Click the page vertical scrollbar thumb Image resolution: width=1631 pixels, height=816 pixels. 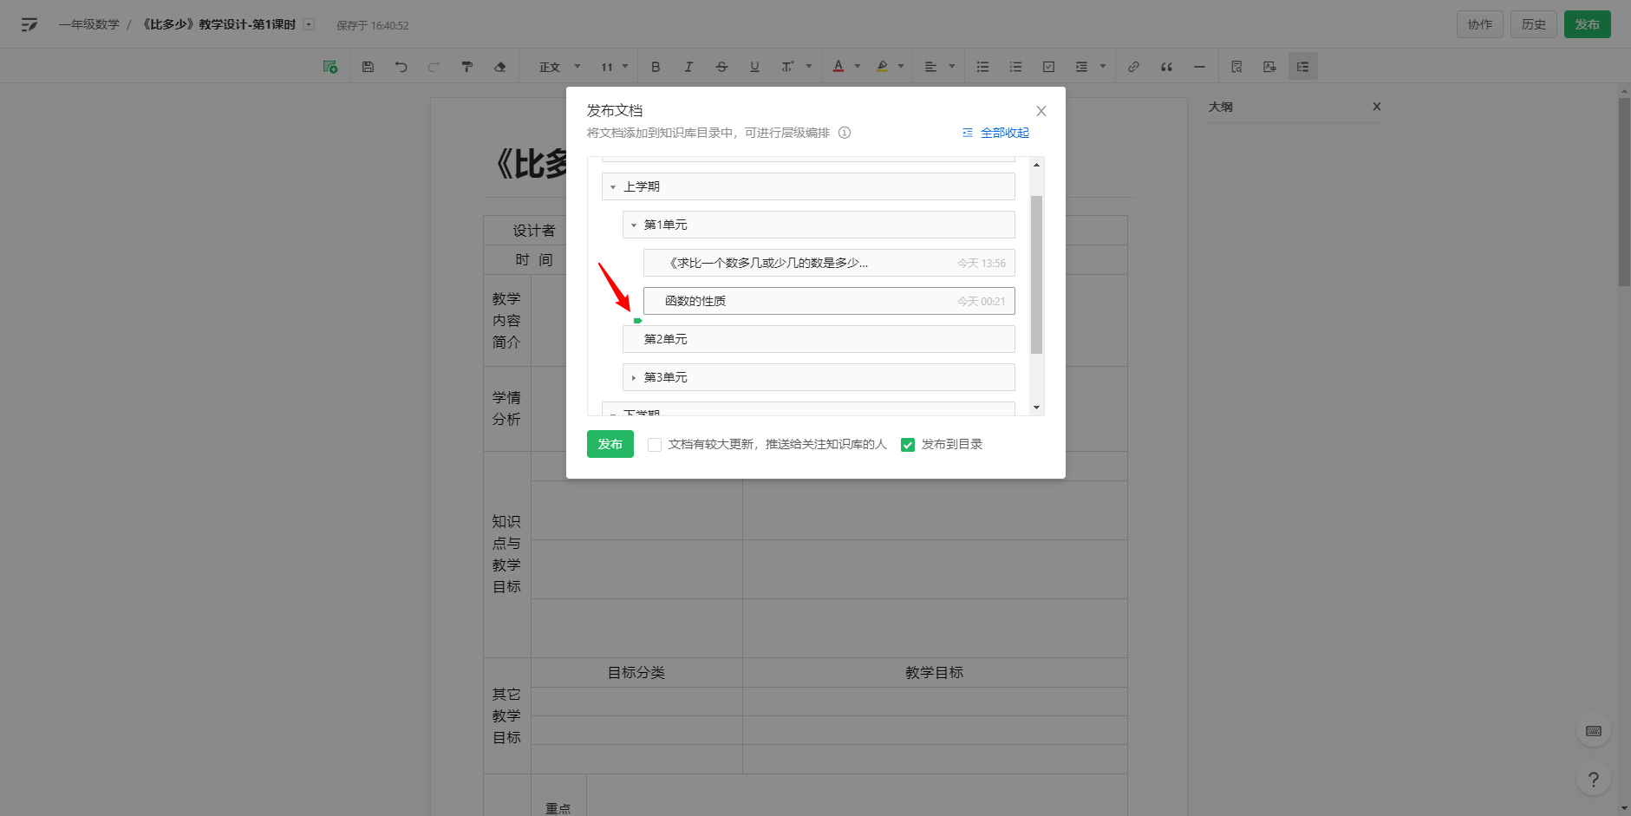tap(1624, 192)
